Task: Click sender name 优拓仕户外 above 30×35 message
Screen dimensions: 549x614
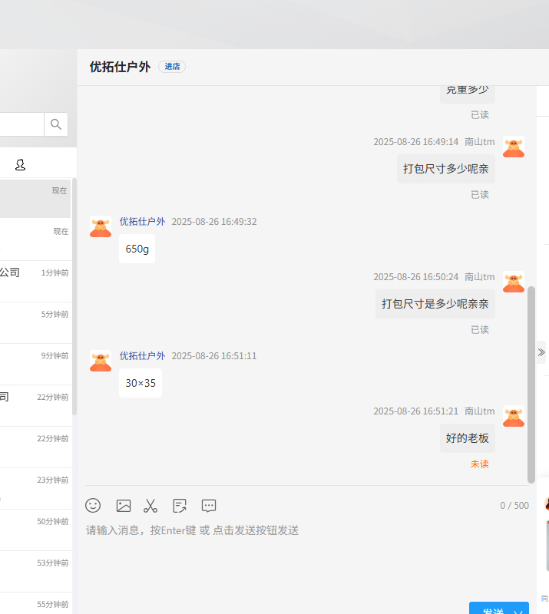Action: [142, 356]
